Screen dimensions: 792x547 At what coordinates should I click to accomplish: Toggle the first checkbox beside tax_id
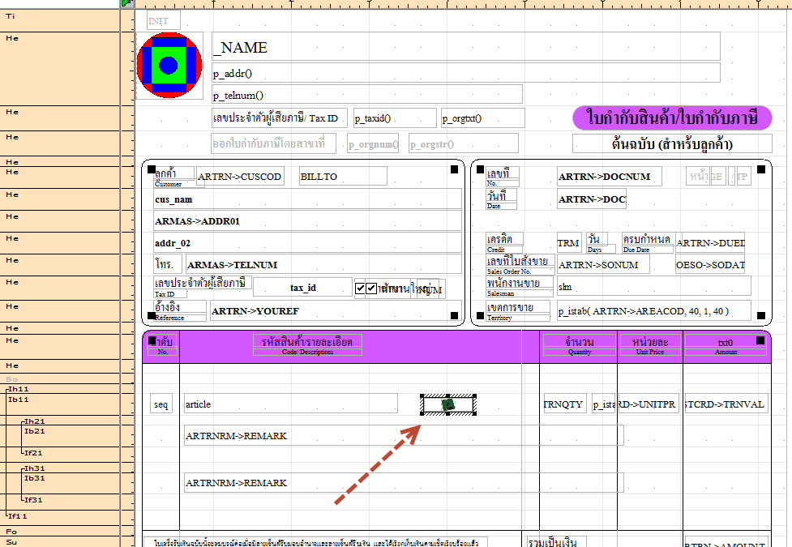[x=361, y=288]
